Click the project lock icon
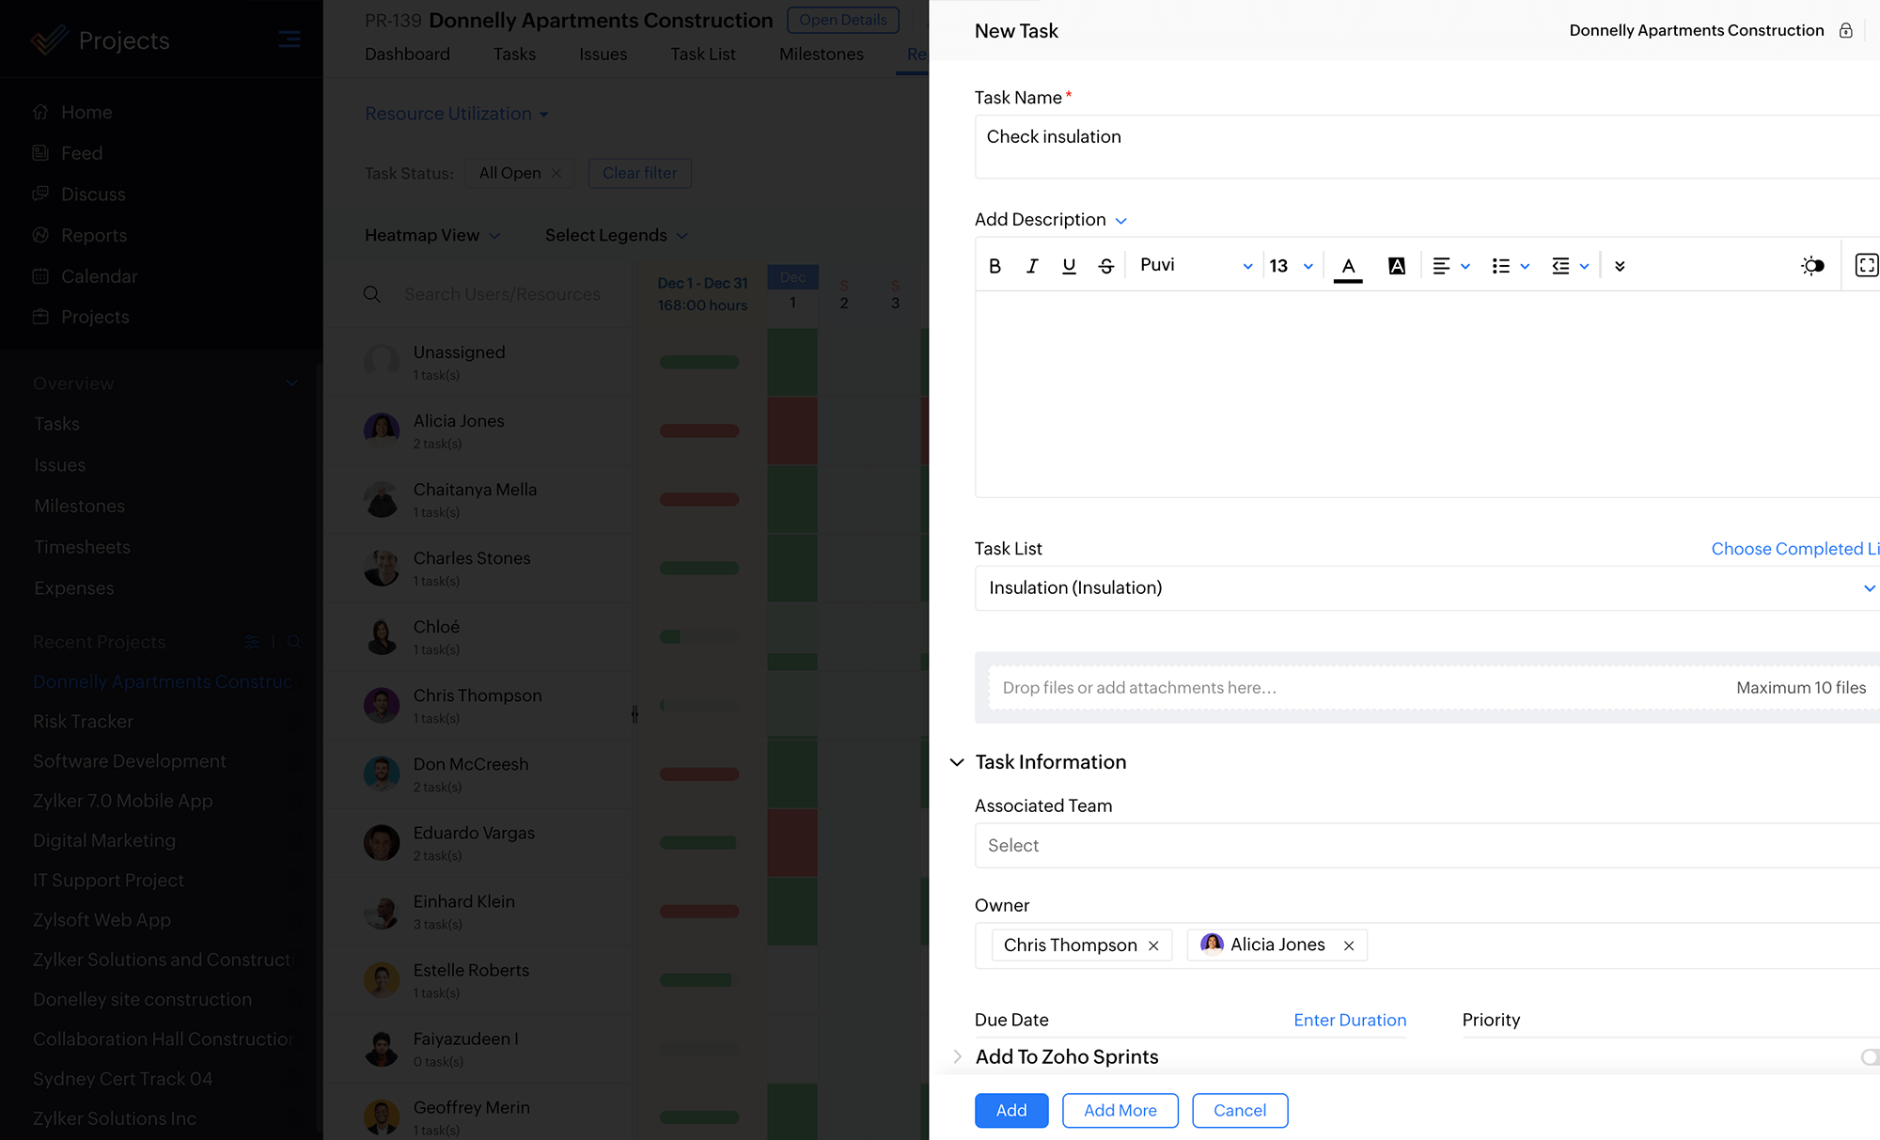 click(1846, 31)
